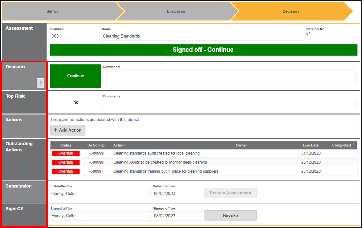Image resolution: width=362 pixels, height=228 pixels.
Task: Click the Submitted by field
Action: point(100,194)
